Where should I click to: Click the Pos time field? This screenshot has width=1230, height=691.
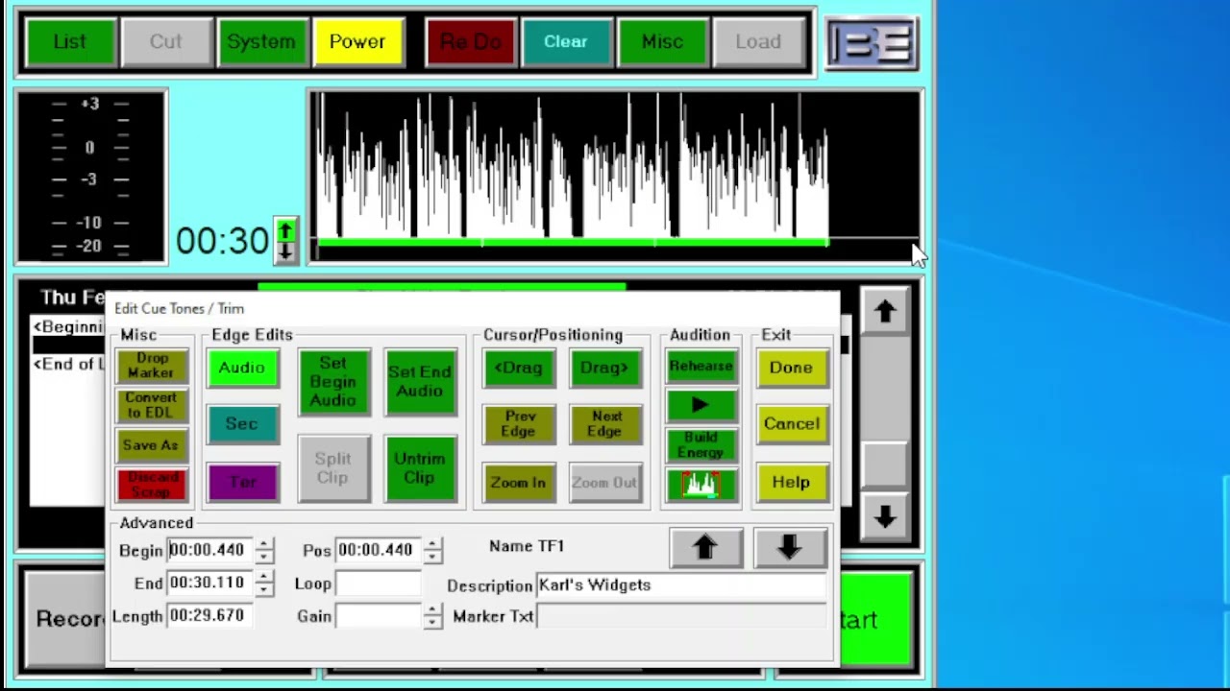pos(379,550)
